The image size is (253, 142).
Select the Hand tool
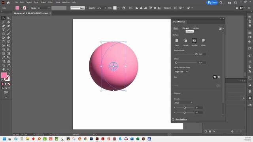[4, 69]
